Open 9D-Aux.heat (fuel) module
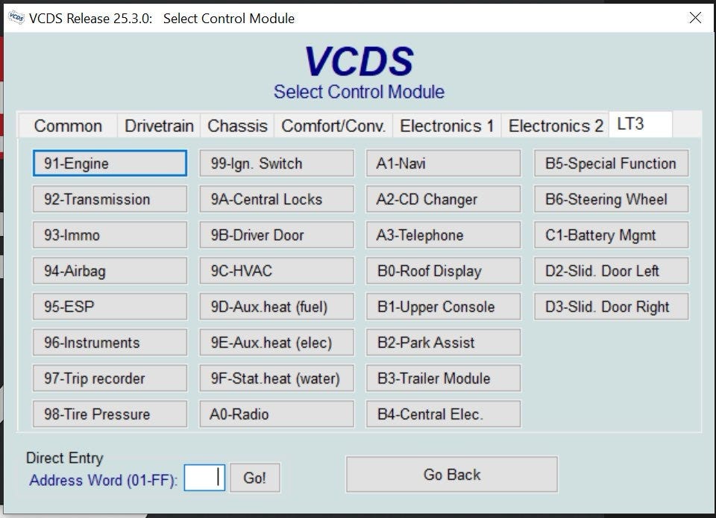 (x=277, y=307)
